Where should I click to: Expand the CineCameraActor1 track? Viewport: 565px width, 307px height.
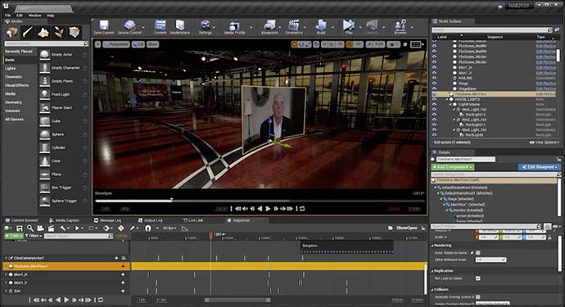pyautogui.click(x=6, y=258)
